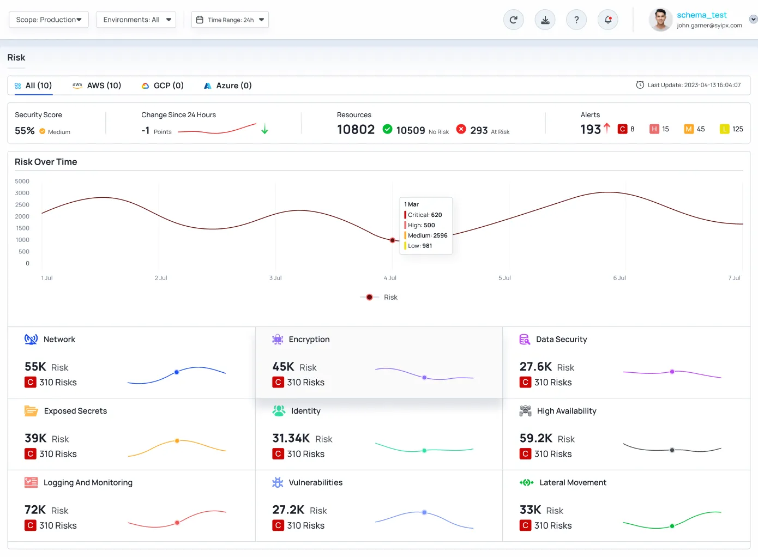Click the Lateral Movement icon

[x=526, y=483]
